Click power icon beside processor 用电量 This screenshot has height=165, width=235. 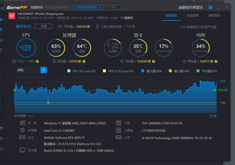(x=54, y=61)
